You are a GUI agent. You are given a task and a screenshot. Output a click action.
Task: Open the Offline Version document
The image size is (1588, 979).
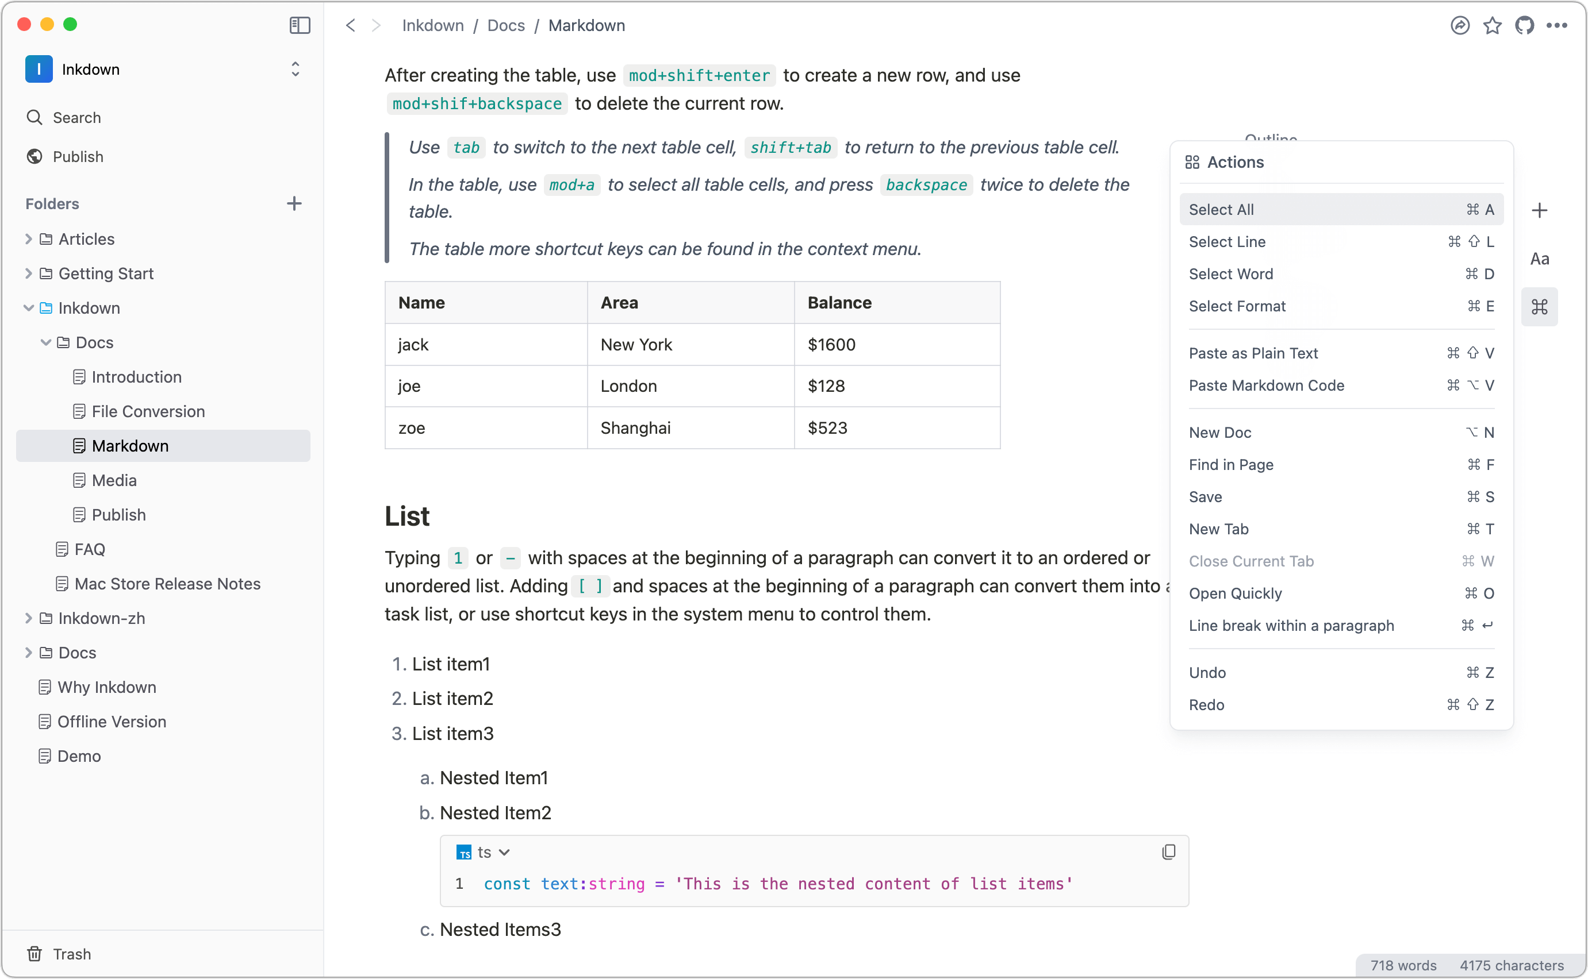point(163,721)
